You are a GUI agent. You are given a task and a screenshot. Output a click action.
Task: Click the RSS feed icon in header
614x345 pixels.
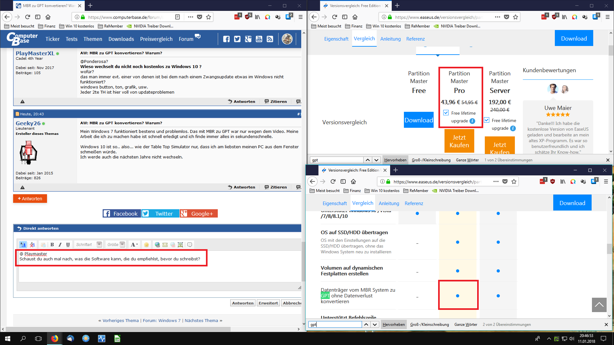pos(270,39)
